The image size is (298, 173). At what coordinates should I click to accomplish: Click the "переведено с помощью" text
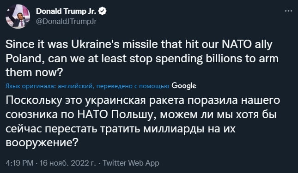coord(133,86)
